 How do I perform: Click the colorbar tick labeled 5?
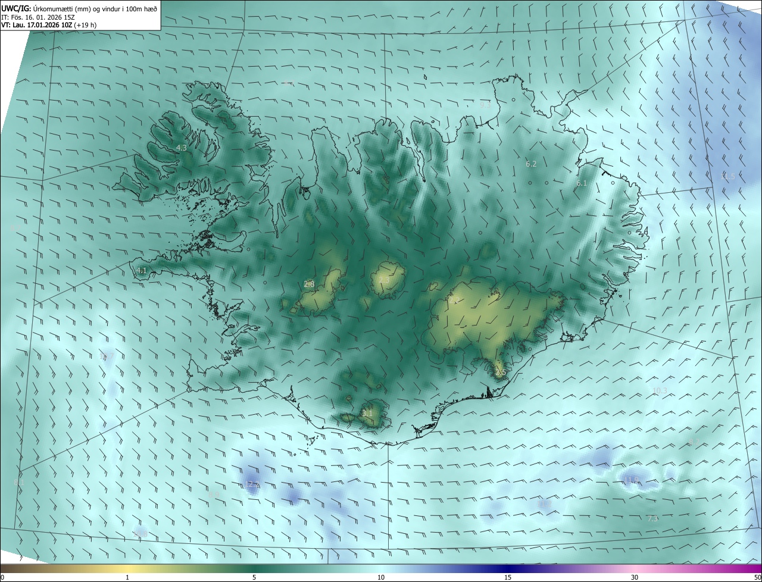pos(254,577)
